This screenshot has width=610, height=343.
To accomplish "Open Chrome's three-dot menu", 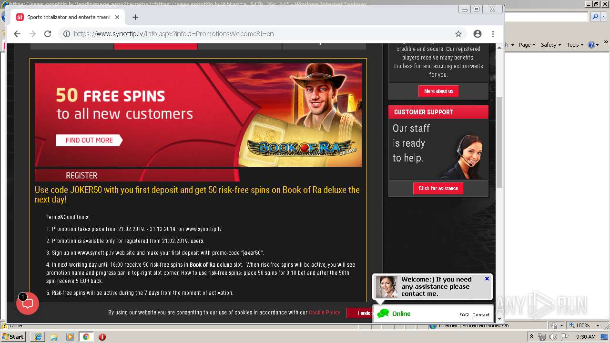I will tap(493, 34).
